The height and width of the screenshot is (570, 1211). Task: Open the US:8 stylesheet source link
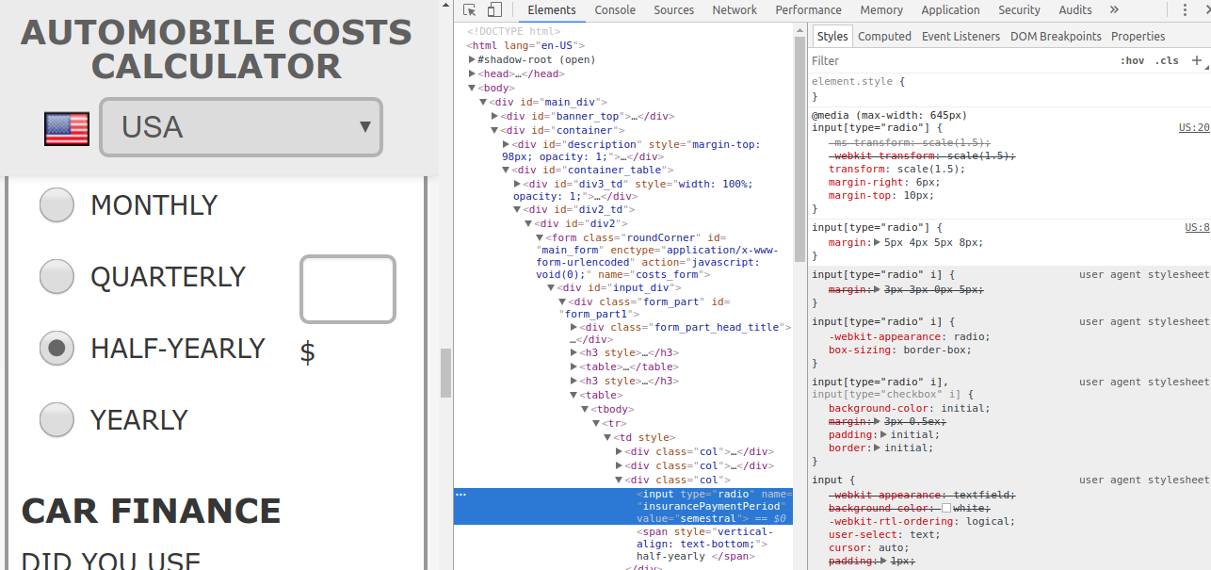1197,227
